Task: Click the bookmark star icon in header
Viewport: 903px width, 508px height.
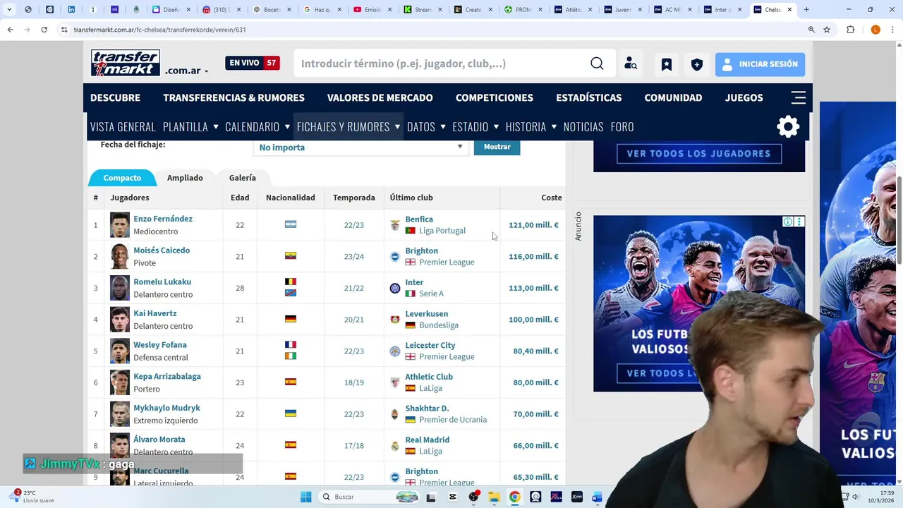Action: pos(666,64)
